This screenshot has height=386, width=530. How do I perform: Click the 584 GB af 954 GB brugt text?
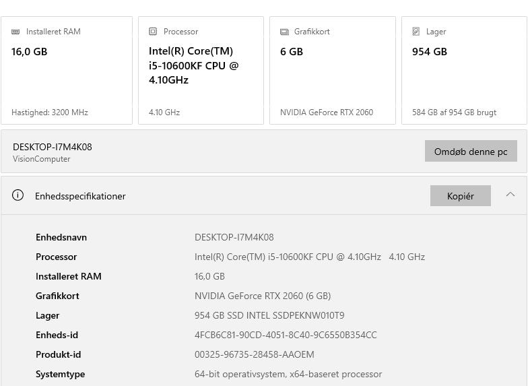[454, 112]
